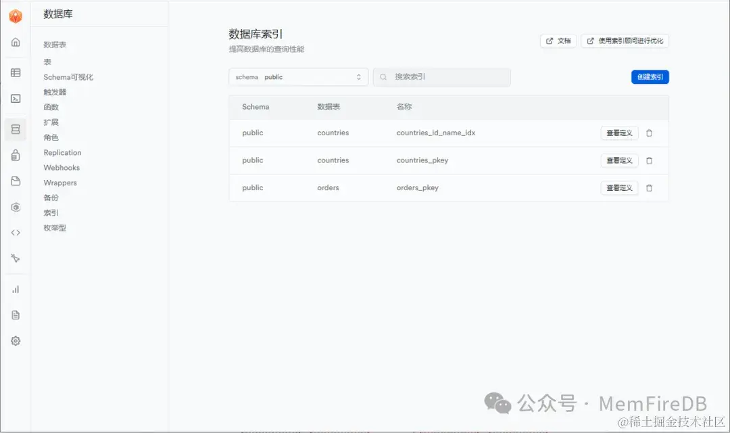730x433 pixels.
Task: Click the MemFire logo icon
Action: pyautogui.click(x=16, y=16)
